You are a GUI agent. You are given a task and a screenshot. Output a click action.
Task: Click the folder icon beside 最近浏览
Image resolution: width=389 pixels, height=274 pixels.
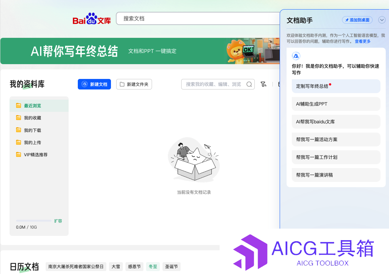coord(19,106)
